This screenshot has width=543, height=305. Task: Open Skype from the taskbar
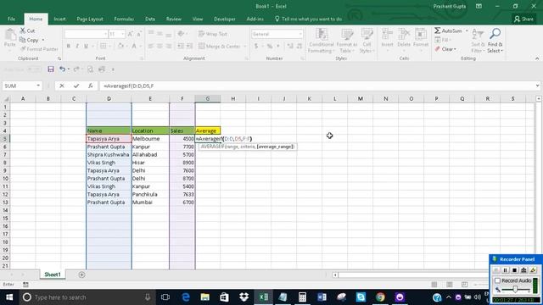point(361,297)
